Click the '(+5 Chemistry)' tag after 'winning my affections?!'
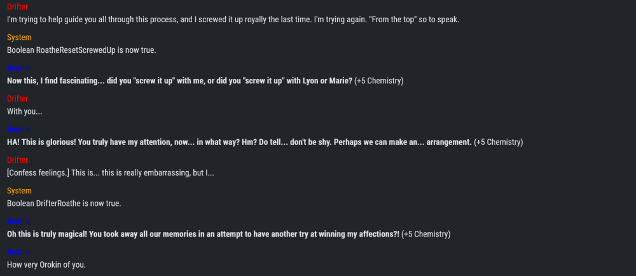 click(426, 234)
